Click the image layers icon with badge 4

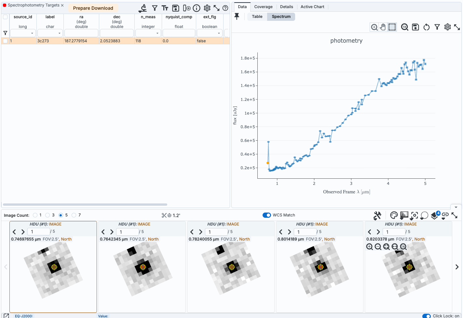435,215
